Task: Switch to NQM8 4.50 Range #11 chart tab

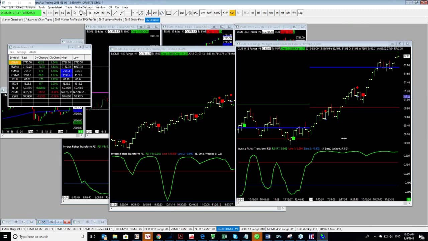Action: point(281,229)
